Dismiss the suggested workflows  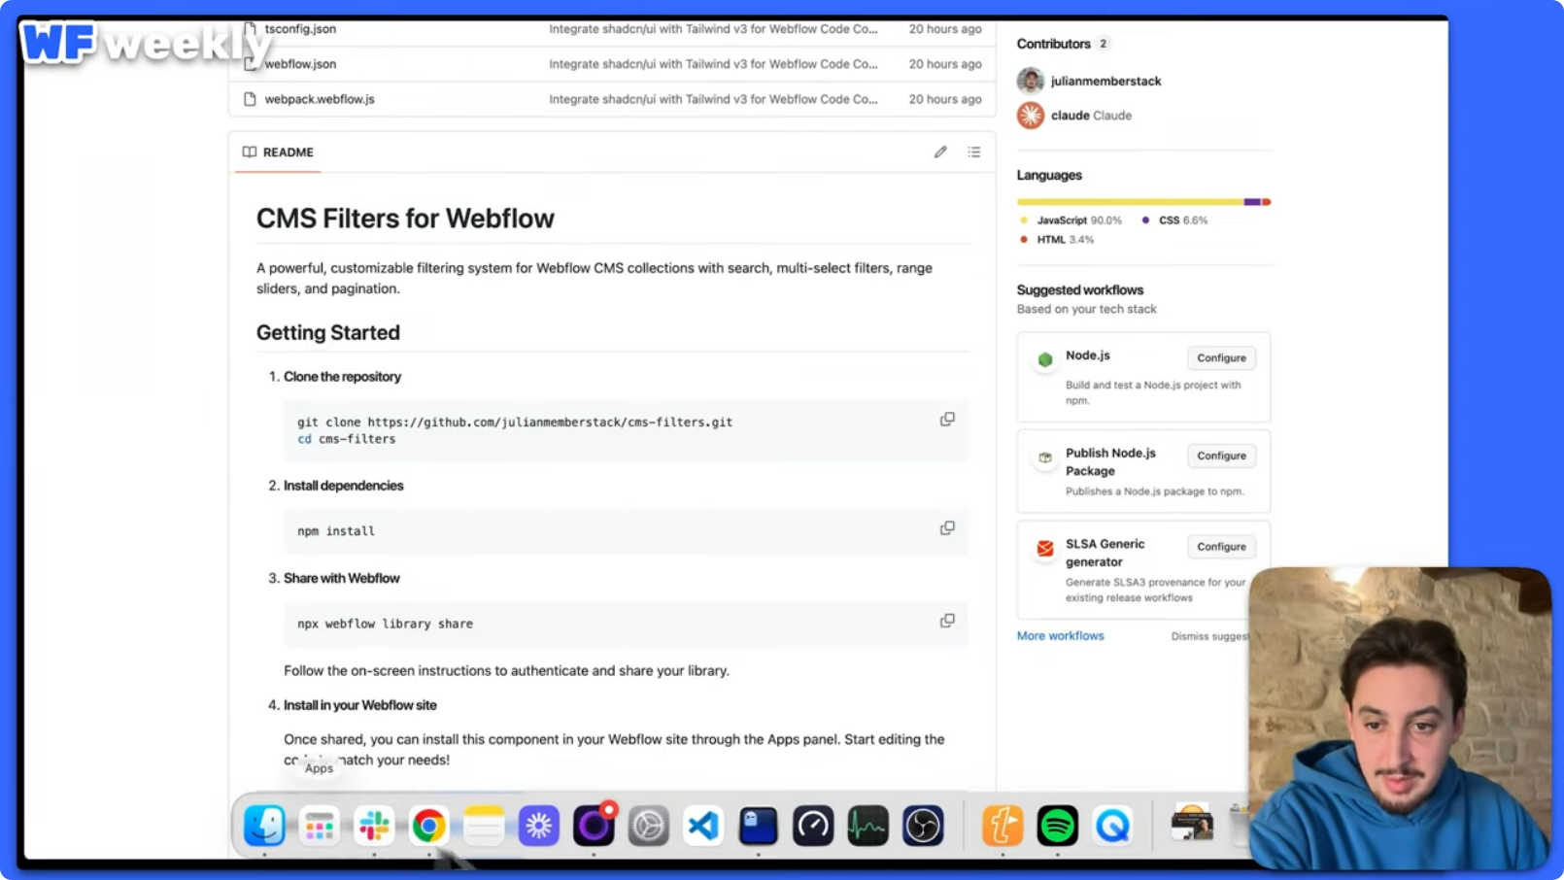tap(1210, 637)
